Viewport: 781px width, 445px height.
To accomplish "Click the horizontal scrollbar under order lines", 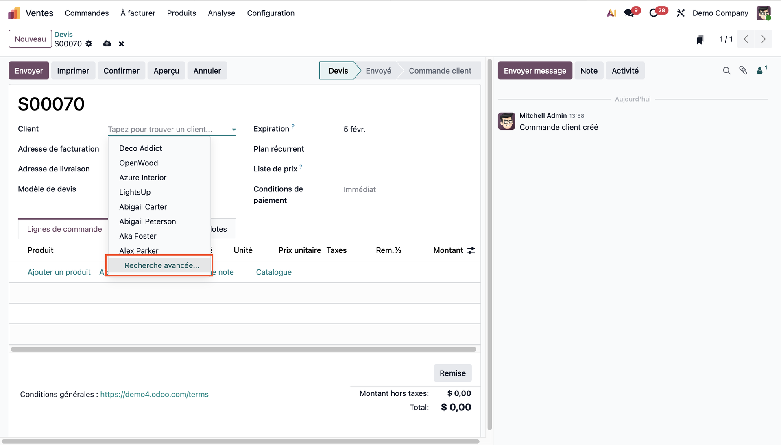I will click(243, 349).
